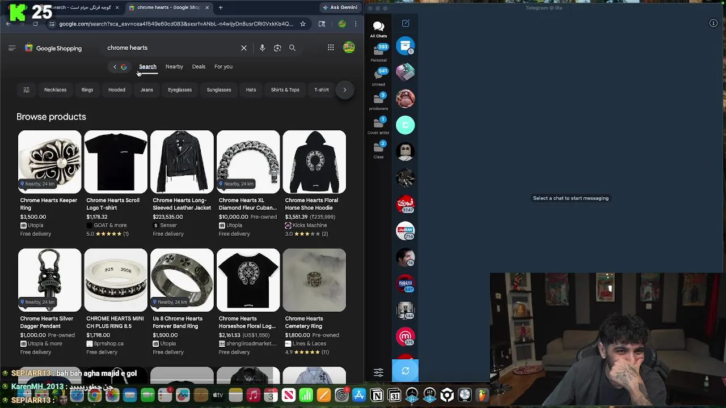Open the Cover artist folder in Telegram

point(378,126)
